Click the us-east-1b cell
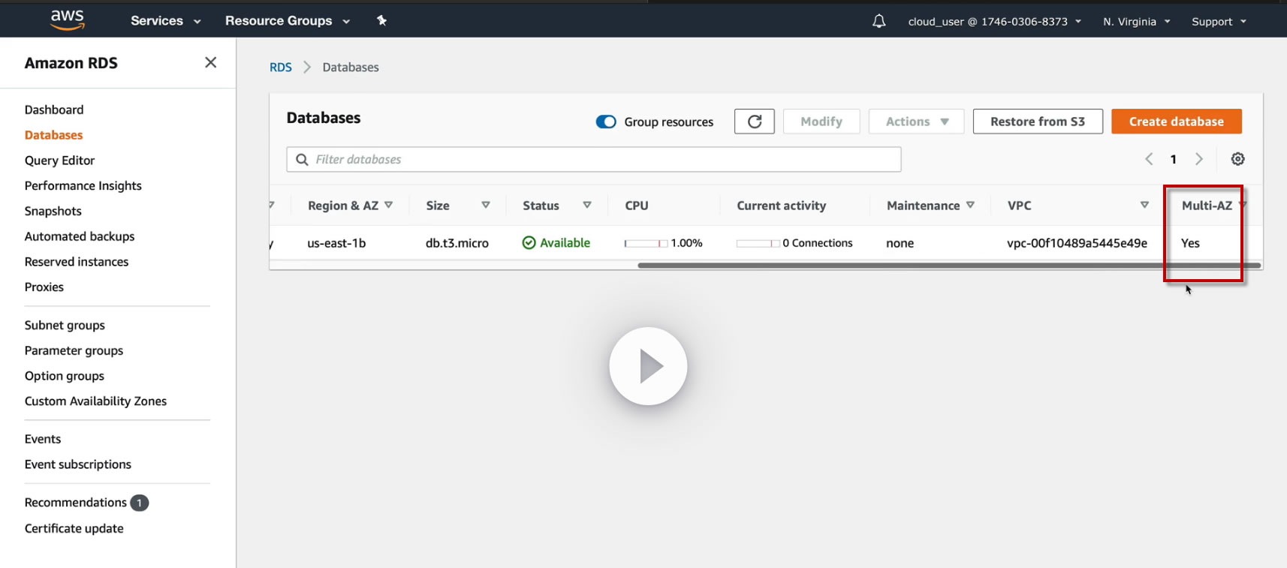 336,243
